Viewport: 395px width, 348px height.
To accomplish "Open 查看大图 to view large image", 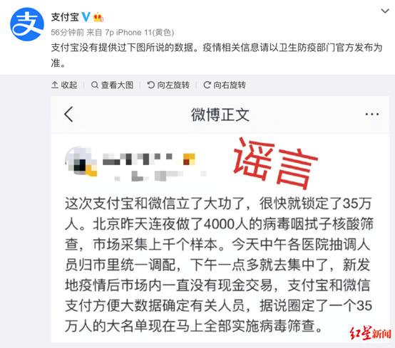I will point(112,85).
